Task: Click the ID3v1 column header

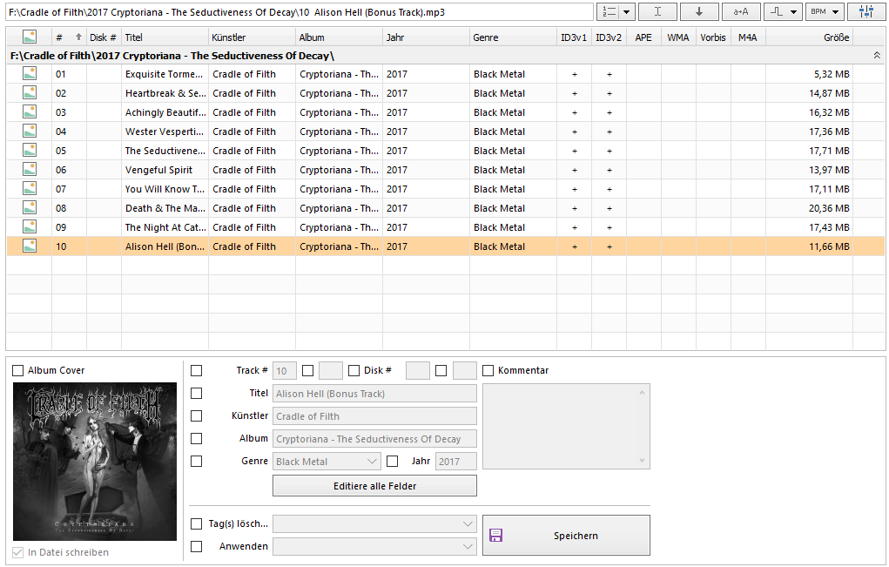Action: click(575, 37)
